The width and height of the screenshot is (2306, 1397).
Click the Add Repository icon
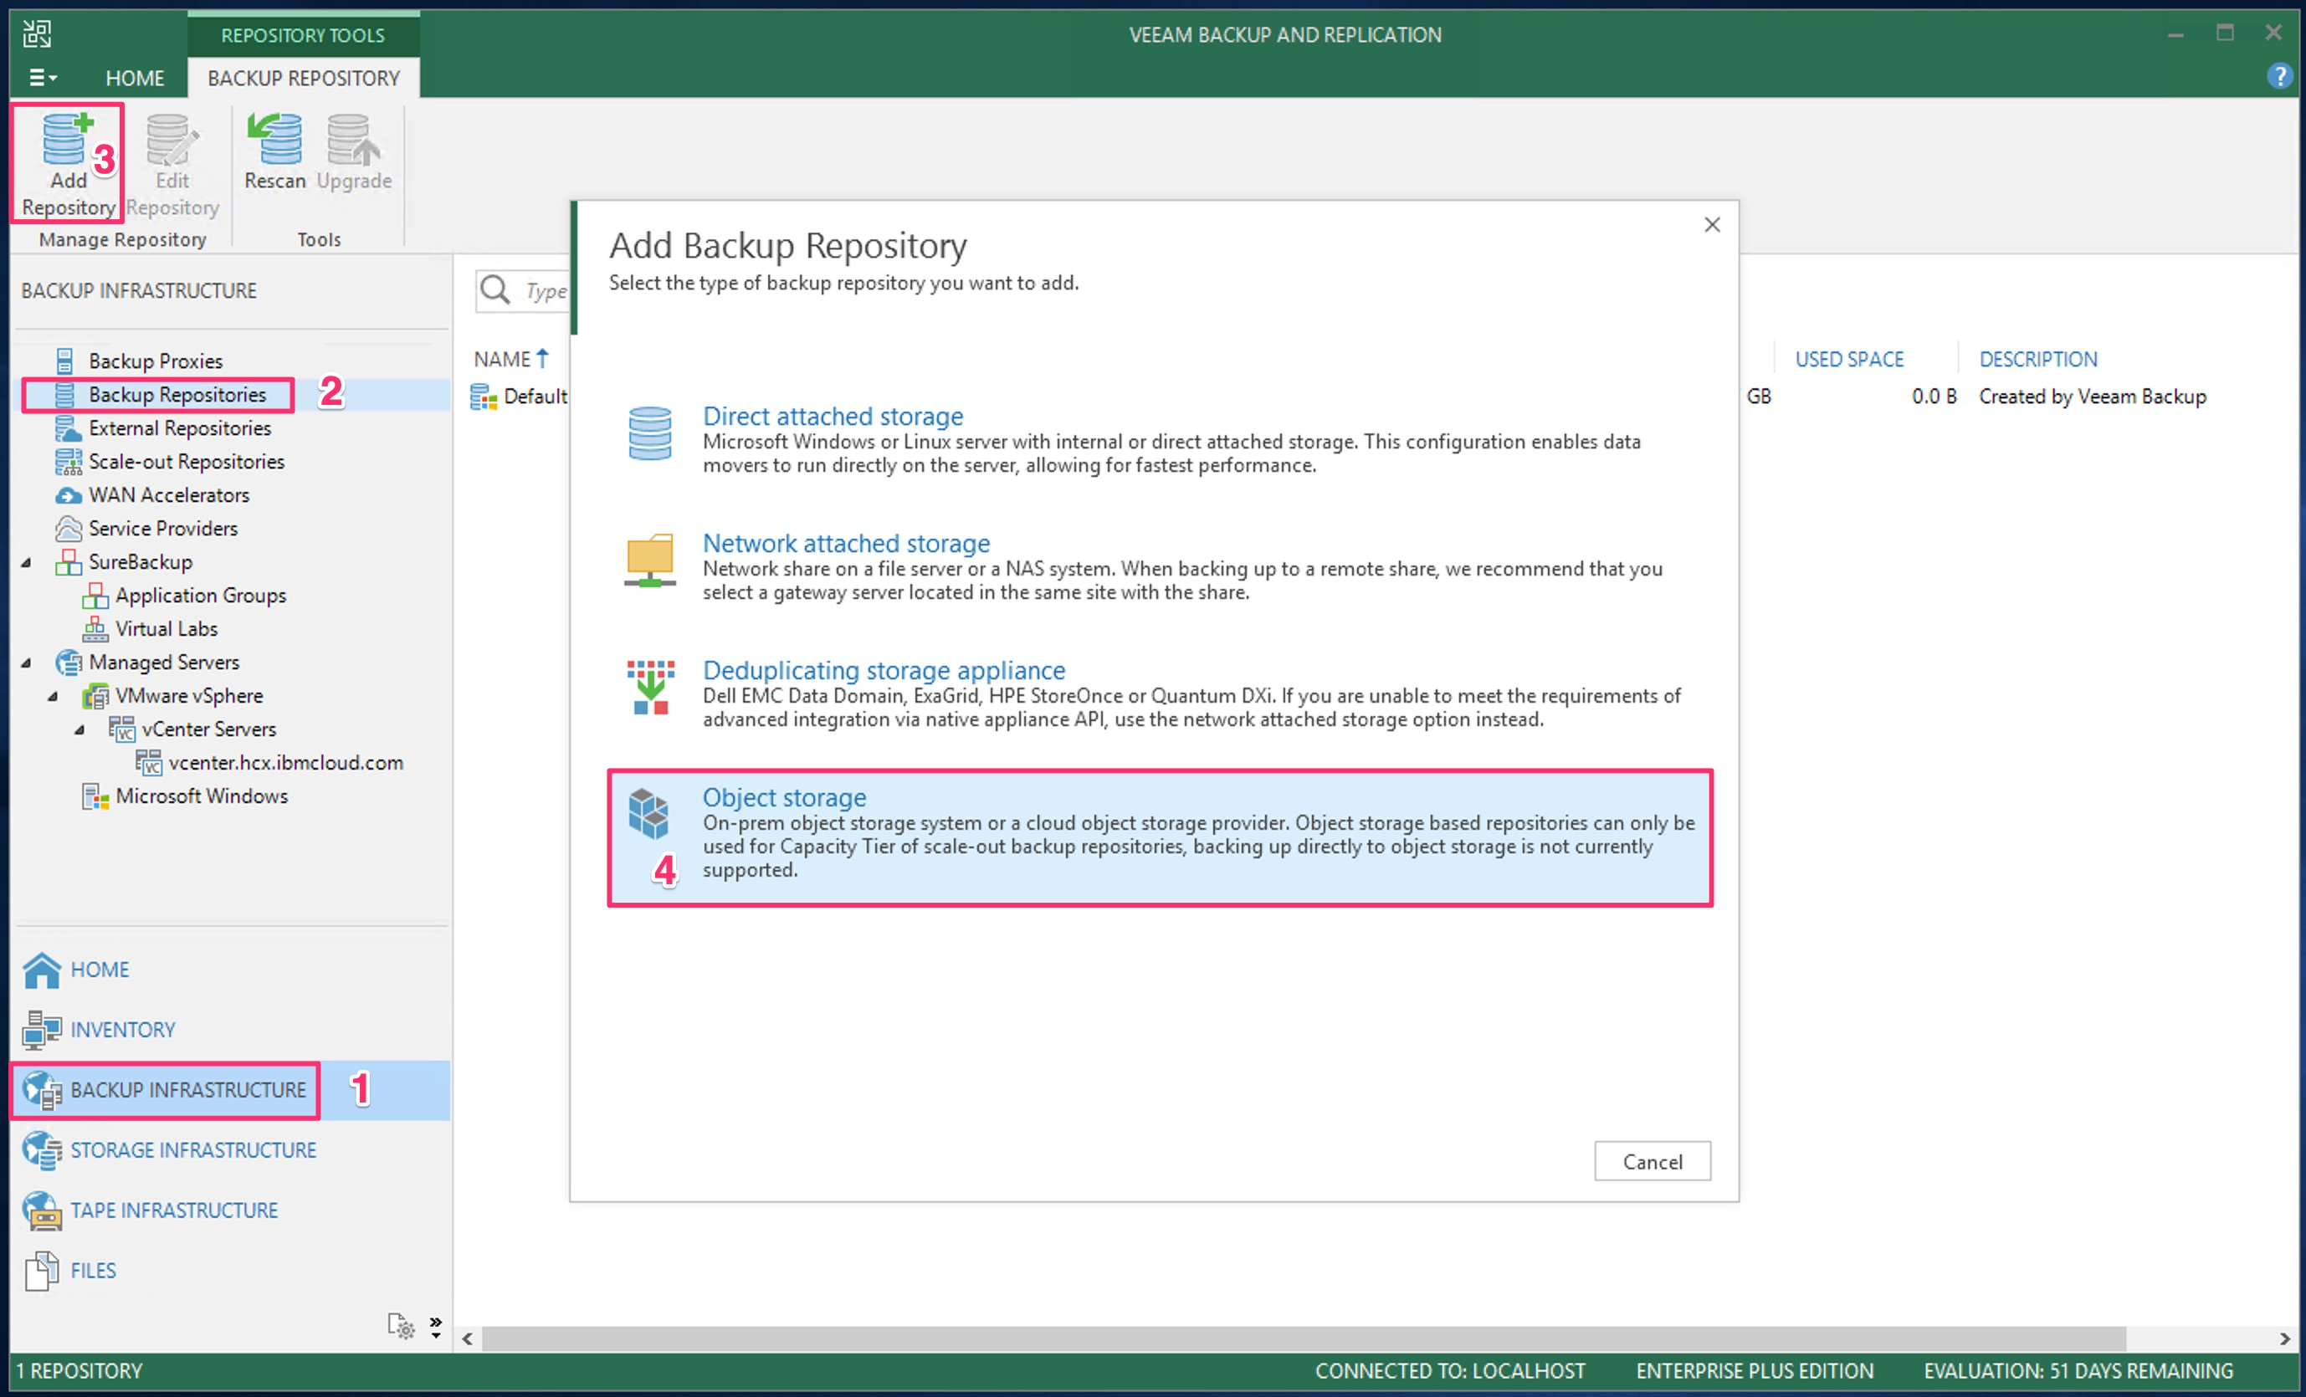click(x=66, y=159)
